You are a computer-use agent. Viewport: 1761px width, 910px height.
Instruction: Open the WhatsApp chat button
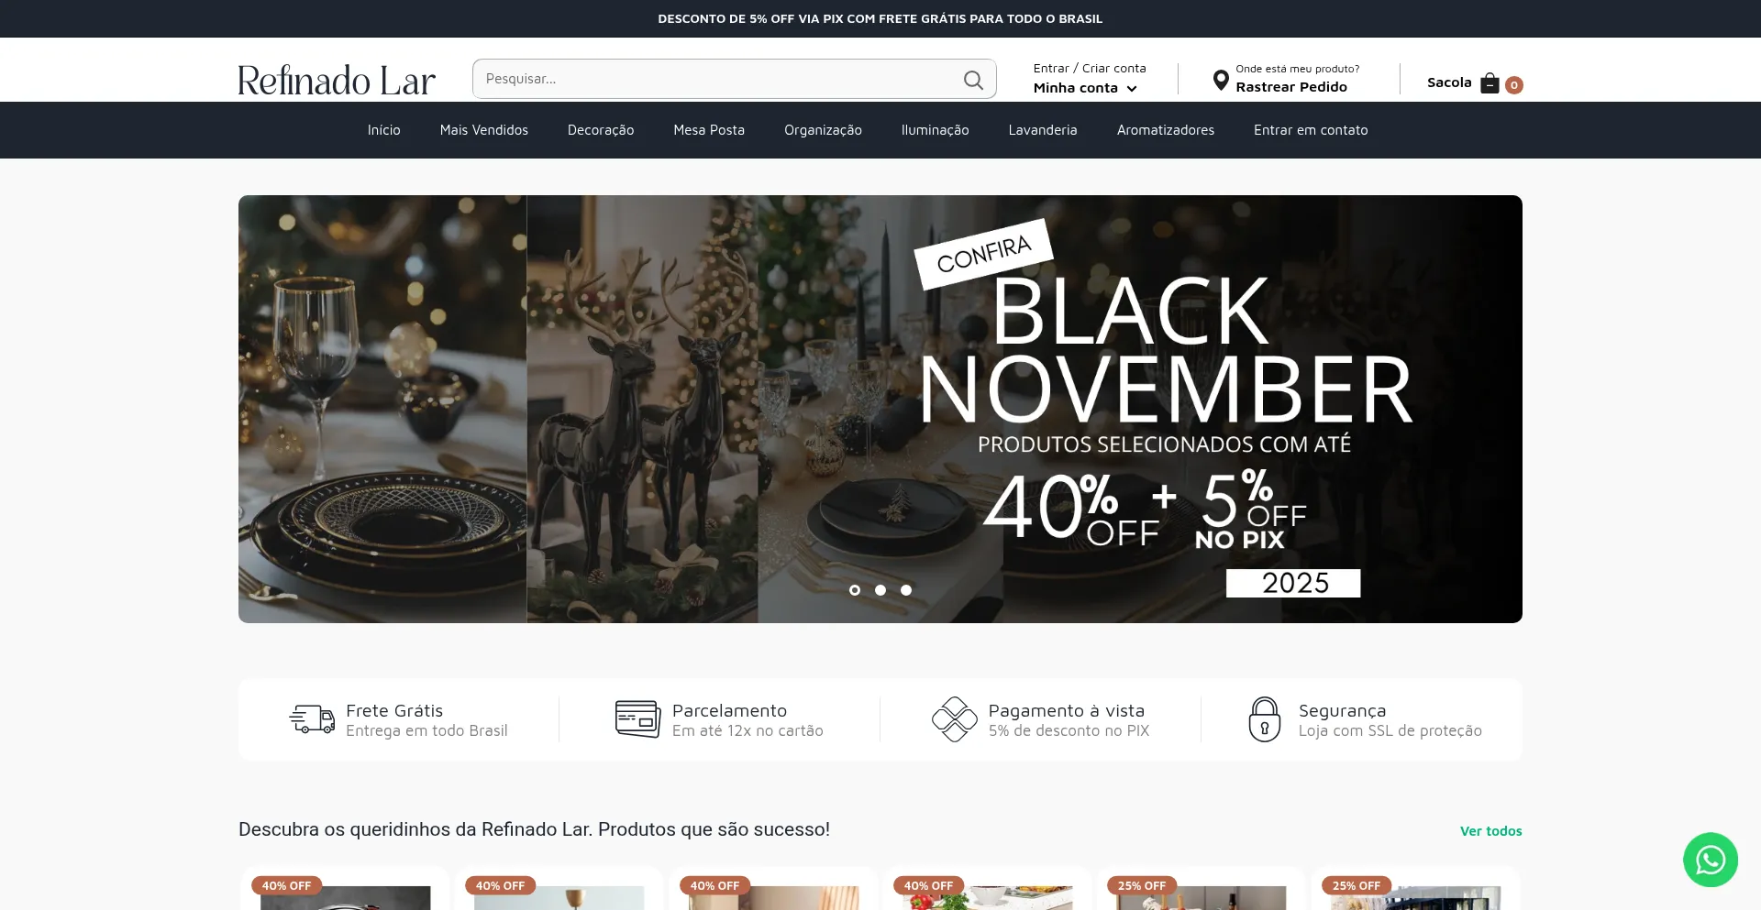tap(1711, 860)
